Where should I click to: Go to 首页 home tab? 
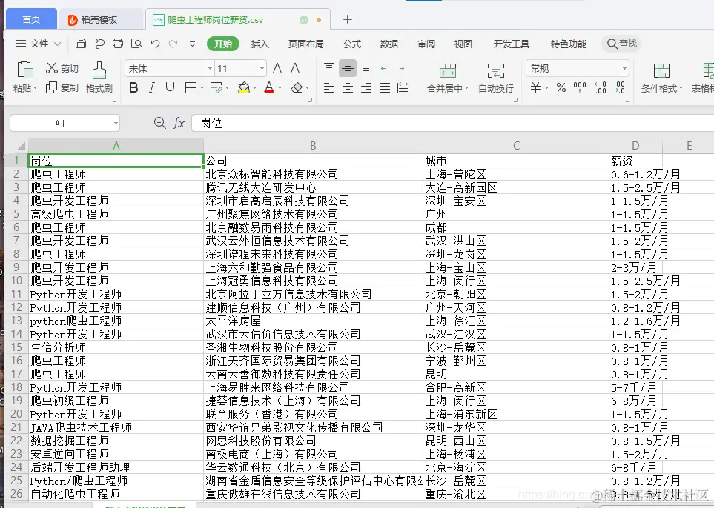click(31, 19)
